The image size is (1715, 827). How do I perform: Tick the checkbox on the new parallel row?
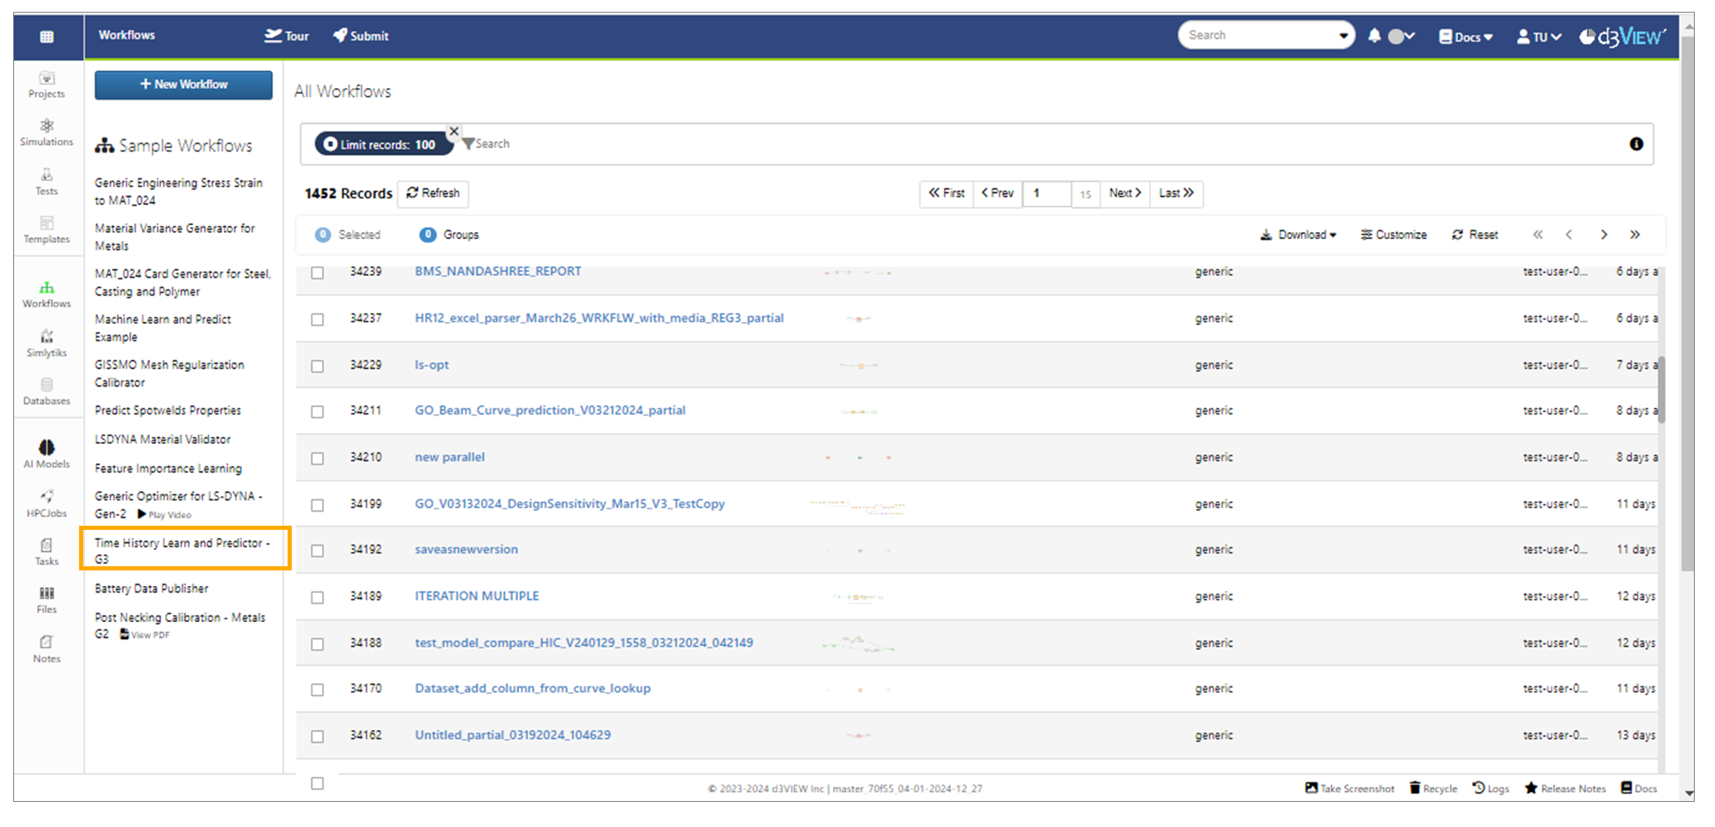point(317,458)
